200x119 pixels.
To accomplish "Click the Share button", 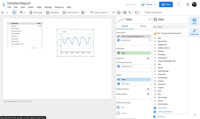I will click(147, 5).
